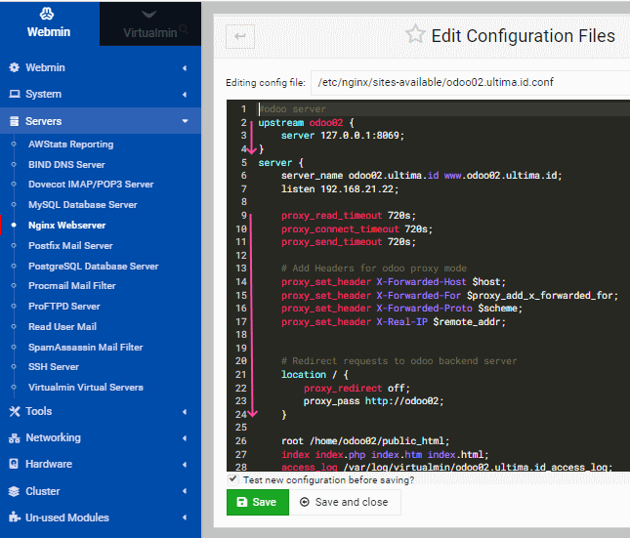630x538 pixels.
Task: Expand the Un-used Modules menu arrow
Action: pos(185,517)
